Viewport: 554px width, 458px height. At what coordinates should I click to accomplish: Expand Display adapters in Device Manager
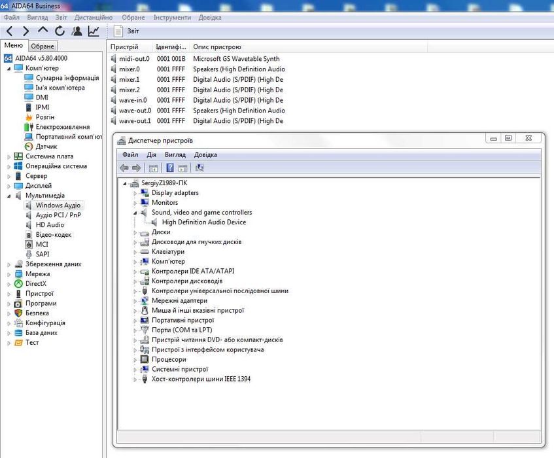click(135, 193)
